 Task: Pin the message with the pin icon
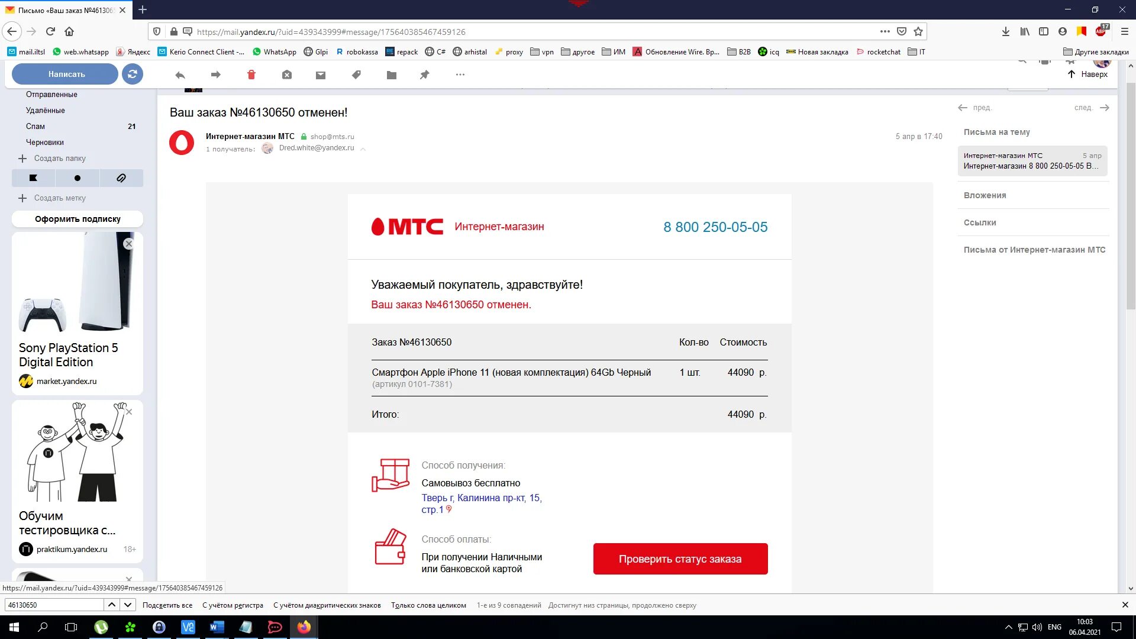424,75
